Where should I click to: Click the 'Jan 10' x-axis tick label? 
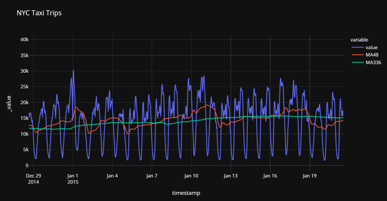pyautogui.click(x=191, y=176)
